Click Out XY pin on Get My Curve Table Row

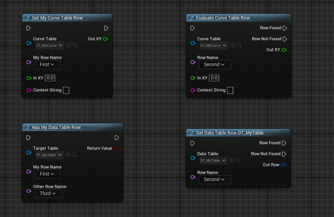(105, 39)
